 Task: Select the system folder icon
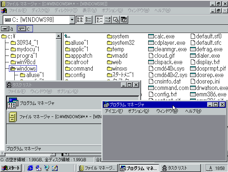110,37
